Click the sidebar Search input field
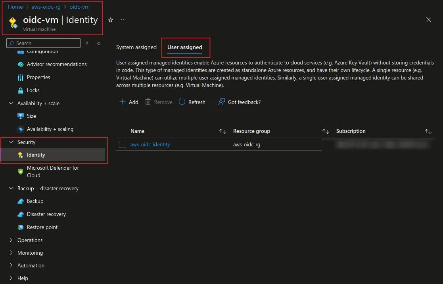The image size is (443, 284). [46, 44]
